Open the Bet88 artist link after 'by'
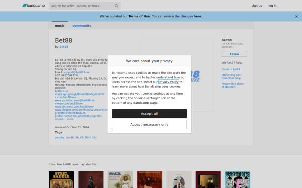 (x=64, y=47)
